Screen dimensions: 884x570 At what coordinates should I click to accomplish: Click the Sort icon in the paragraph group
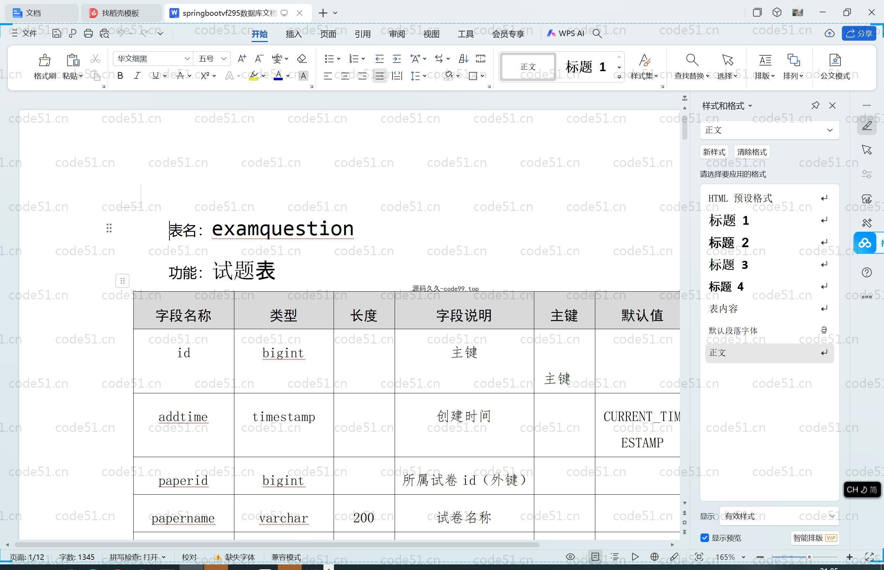click(x=463, y=59)
